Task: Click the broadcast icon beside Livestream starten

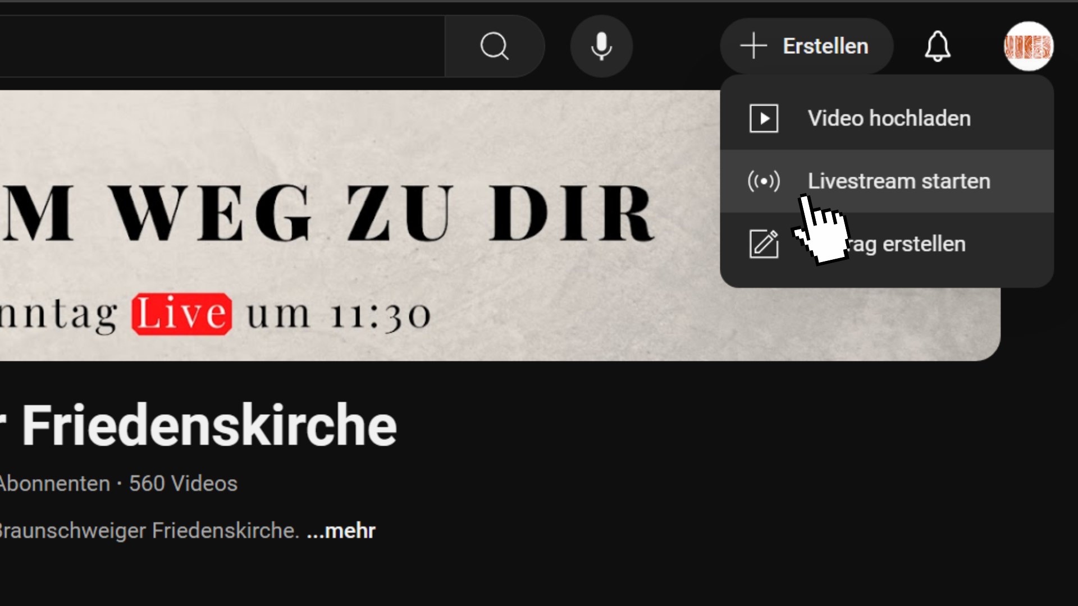Action: coord(764,181)
